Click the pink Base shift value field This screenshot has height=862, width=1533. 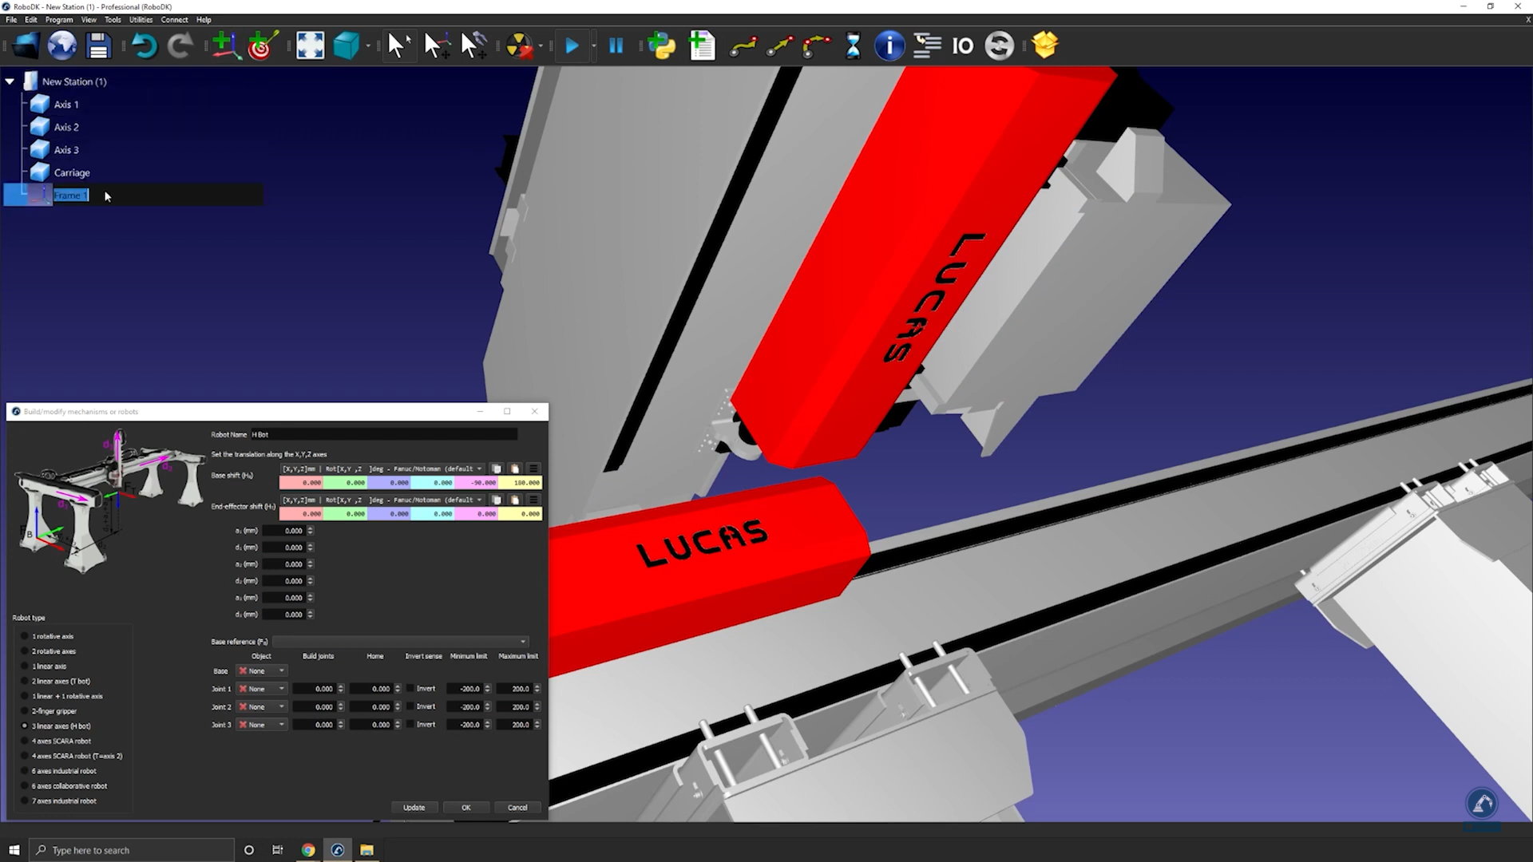(x=477, y=483)
